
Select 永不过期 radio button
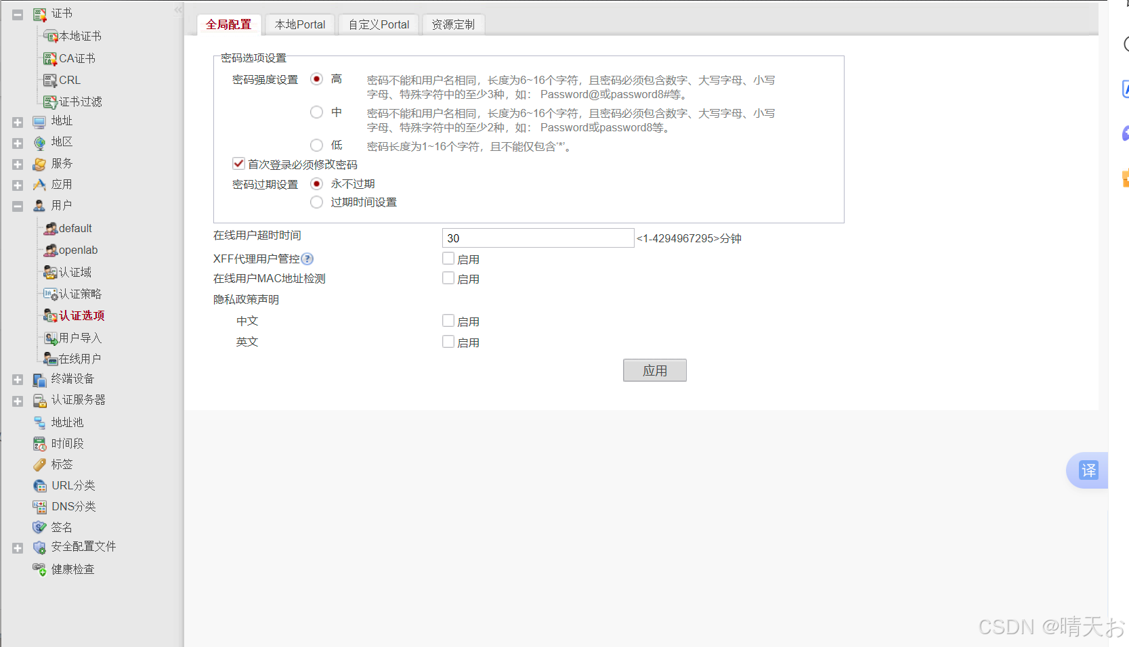[x=316, y=183]
